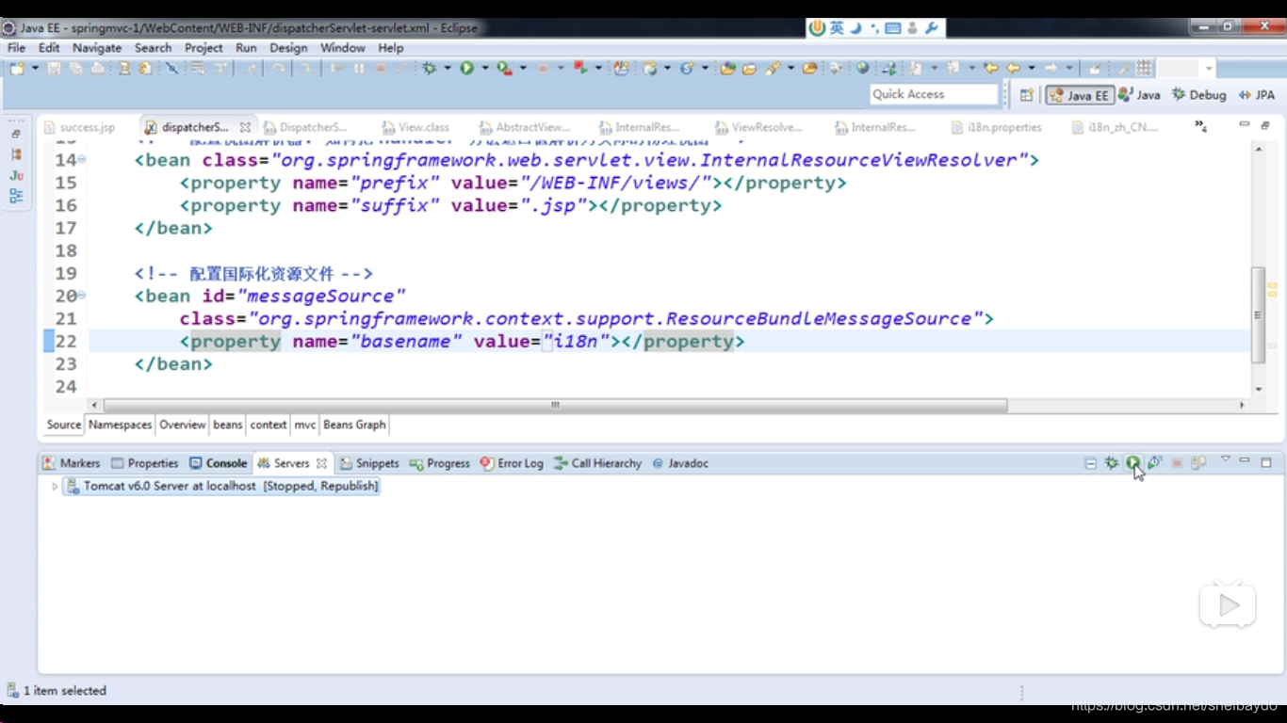Viewport: 1287px width, 723px height.
Task: Open the Run dropdown arrow
Action: point(485,69)
